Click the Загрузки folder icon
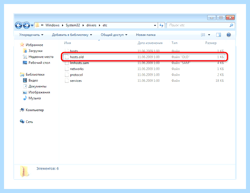250x193 pixels. click(x=25, y=51)
